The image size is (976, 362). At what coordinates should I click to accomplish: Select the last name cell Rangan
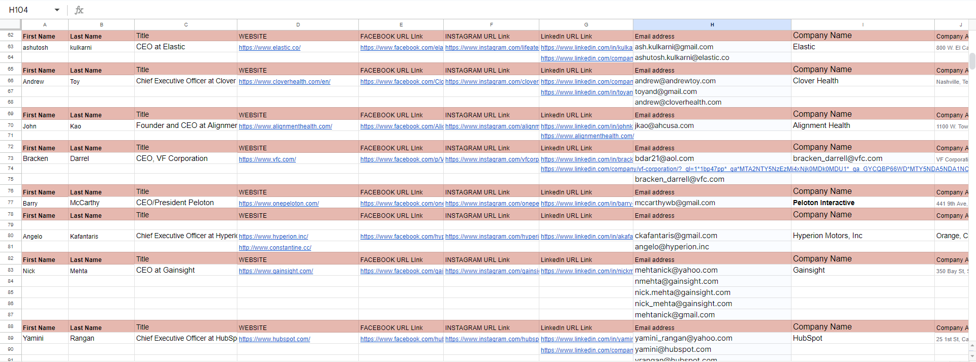[101, 338]
